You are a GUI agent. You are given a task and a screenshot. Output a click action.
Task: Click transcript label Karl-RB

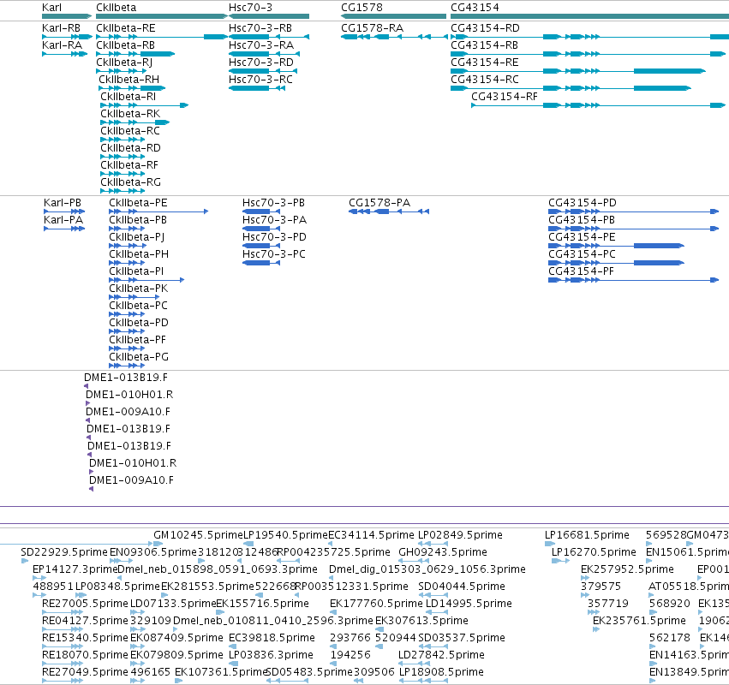click(x=61, y=28)
